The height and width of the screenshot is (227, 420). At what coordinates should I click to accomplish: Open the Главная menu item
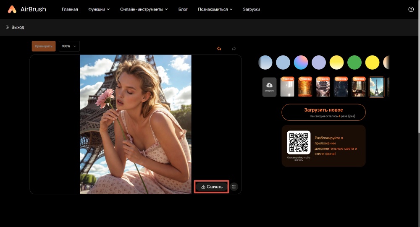click(x=70, y=9)
